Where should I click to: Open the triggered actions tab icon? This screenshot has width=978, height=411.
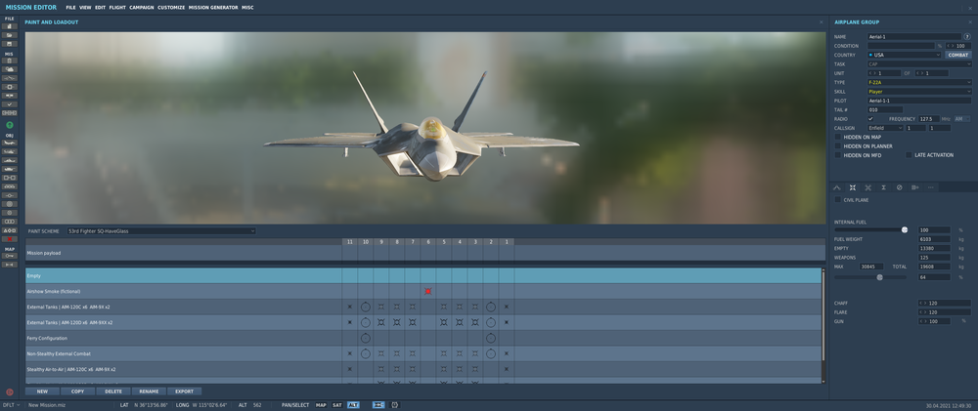tap(867, 187)
